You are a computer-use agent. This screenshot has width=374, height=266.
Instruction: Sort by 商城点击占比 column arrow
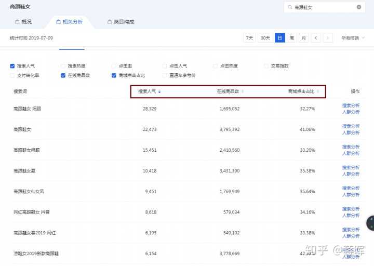click(318, 91)
